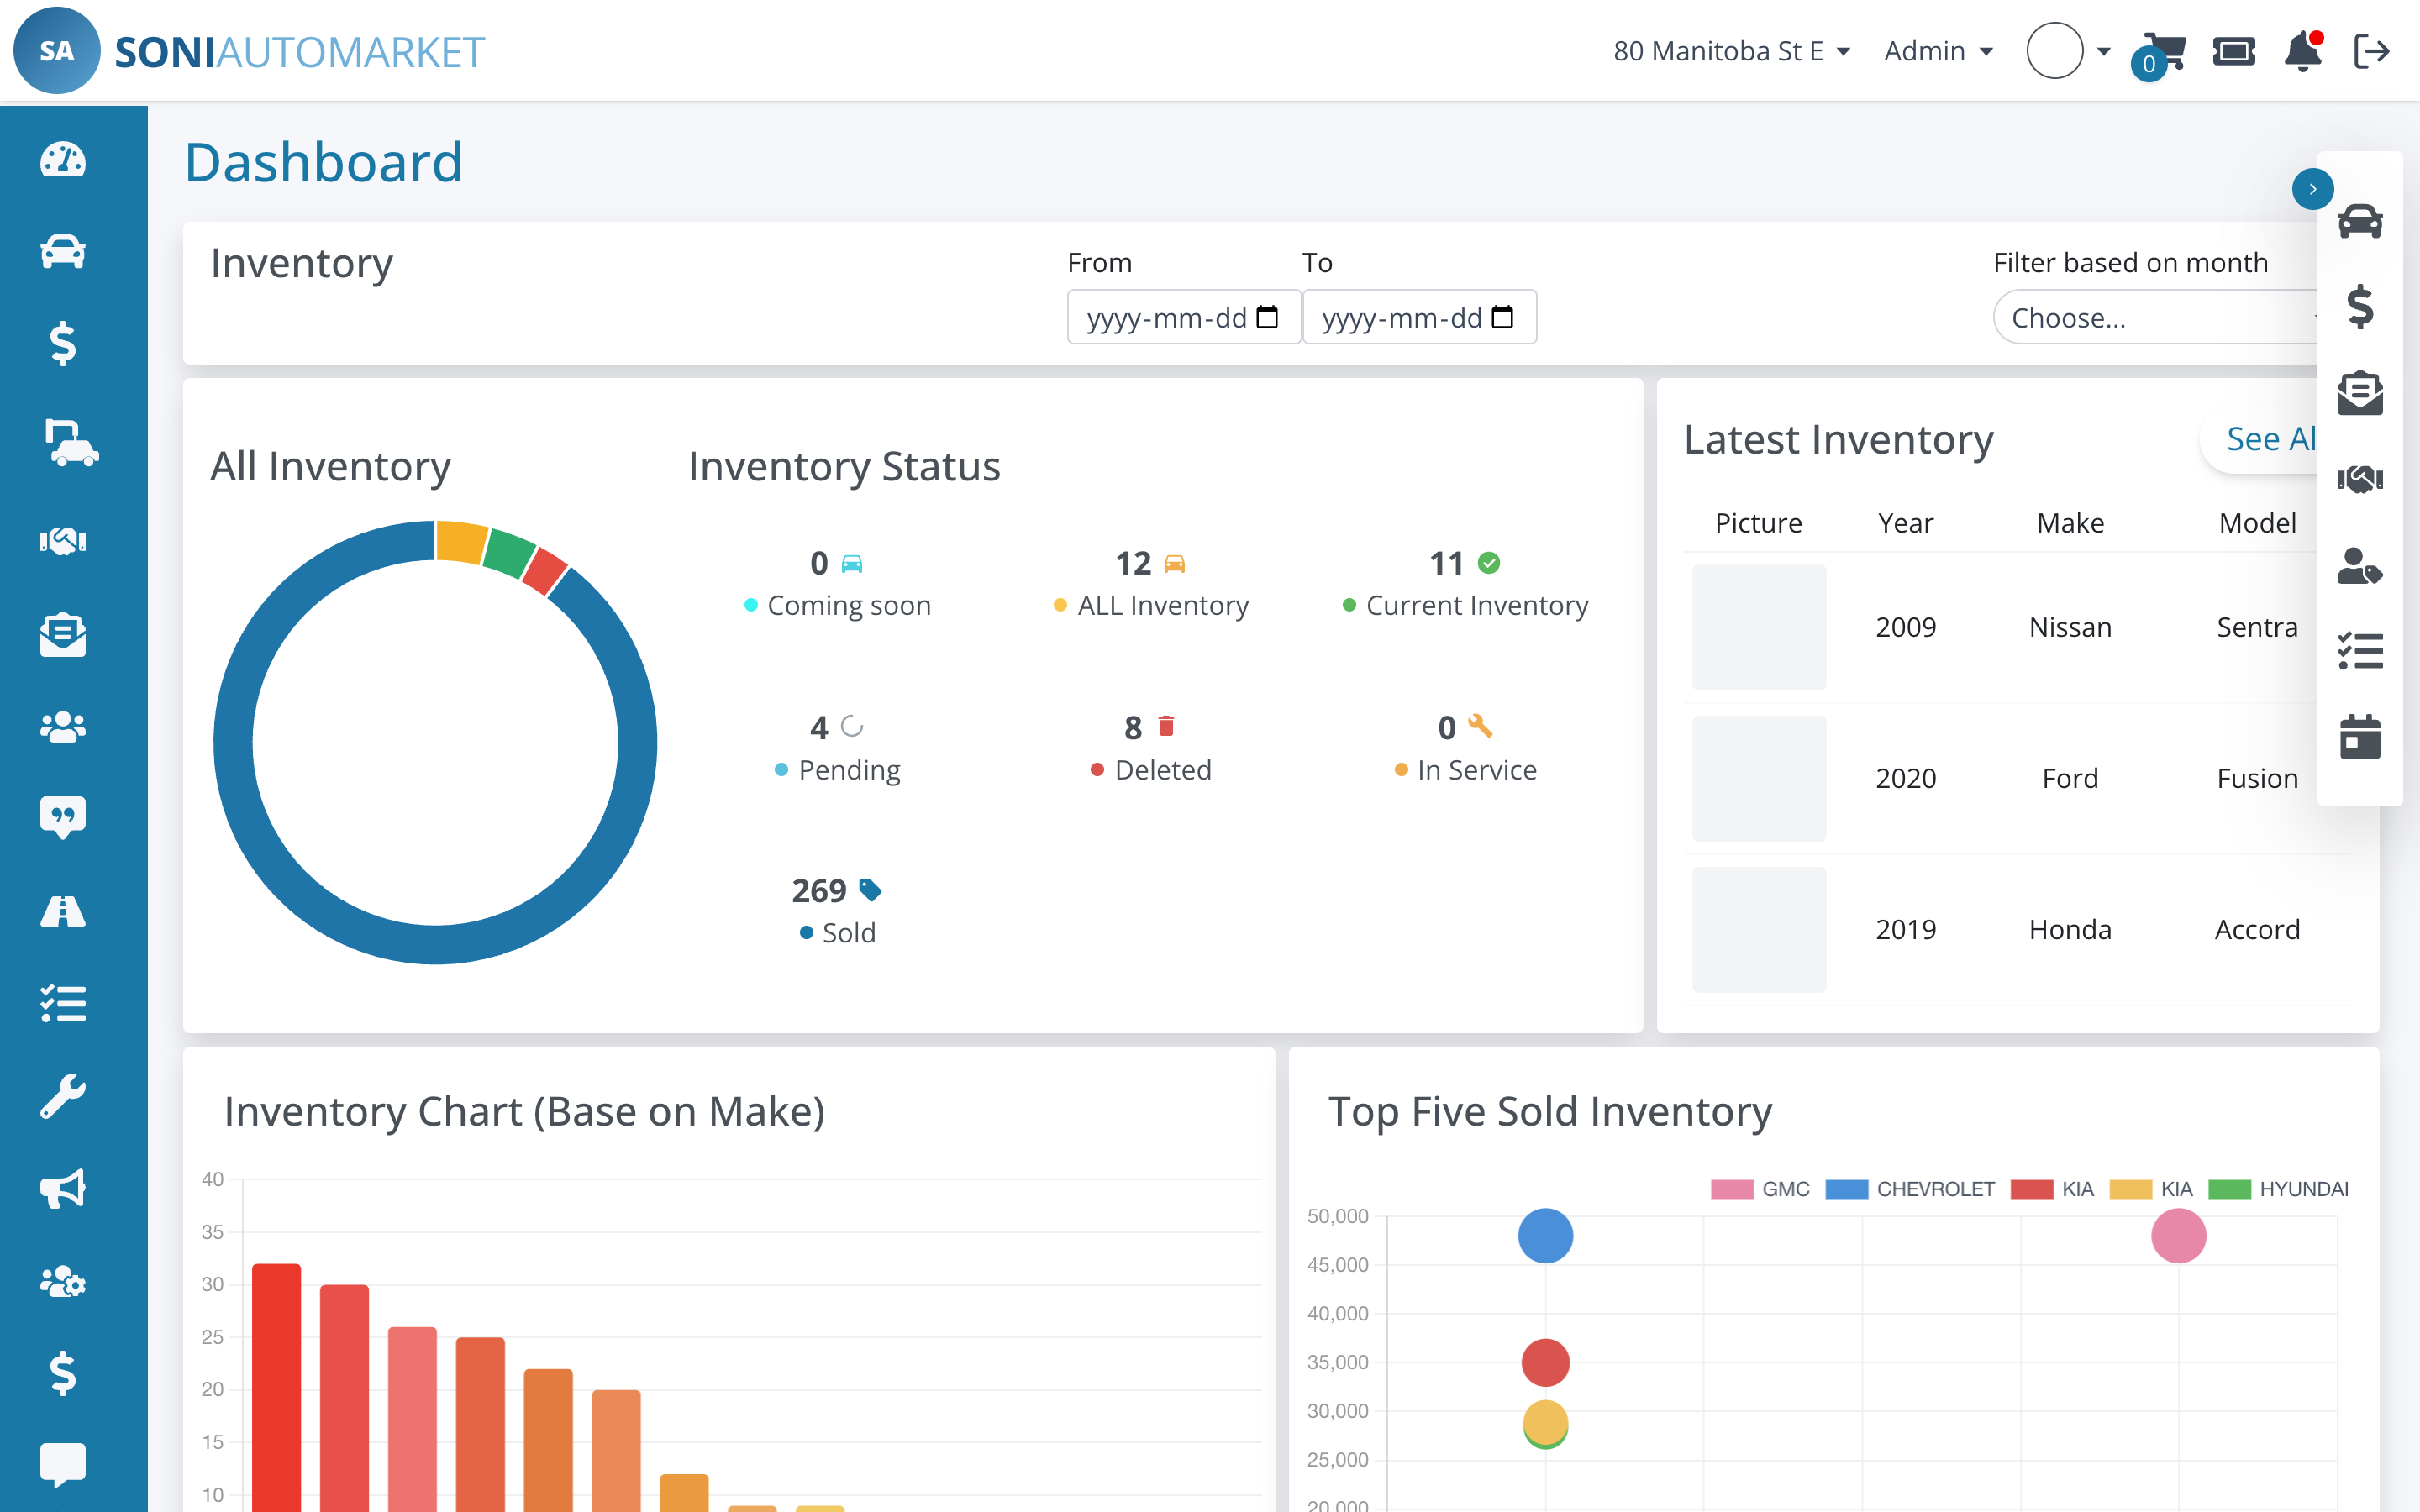Click the pink GMC bubble in chart
This screenshot has width=2420, height=1512.
[x=2178, y=1236]
